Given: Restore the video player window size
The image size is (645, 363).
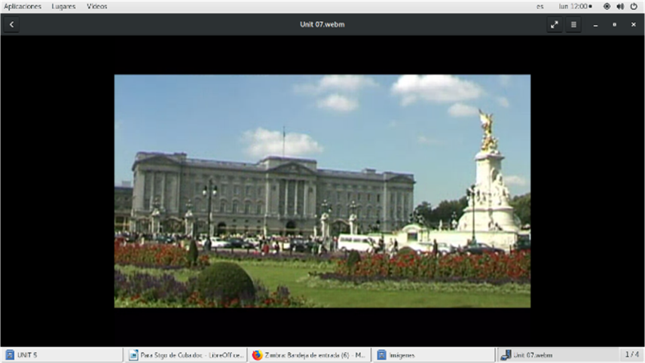Looking at the screenshot, I should tap(614, 24).
